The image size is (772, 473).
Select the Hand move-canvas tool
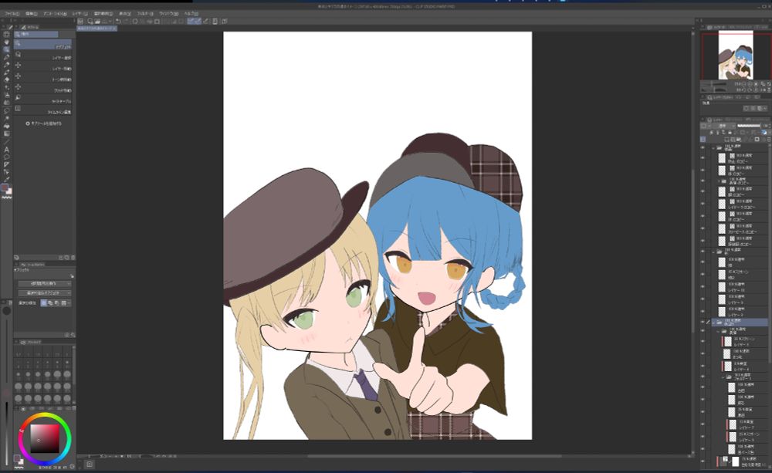[6, 42]
